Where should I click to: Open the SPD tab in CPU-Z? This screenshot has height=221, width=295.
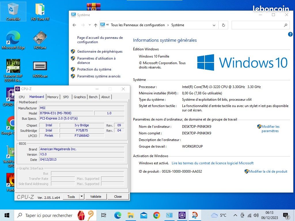[x=66, y=97]
